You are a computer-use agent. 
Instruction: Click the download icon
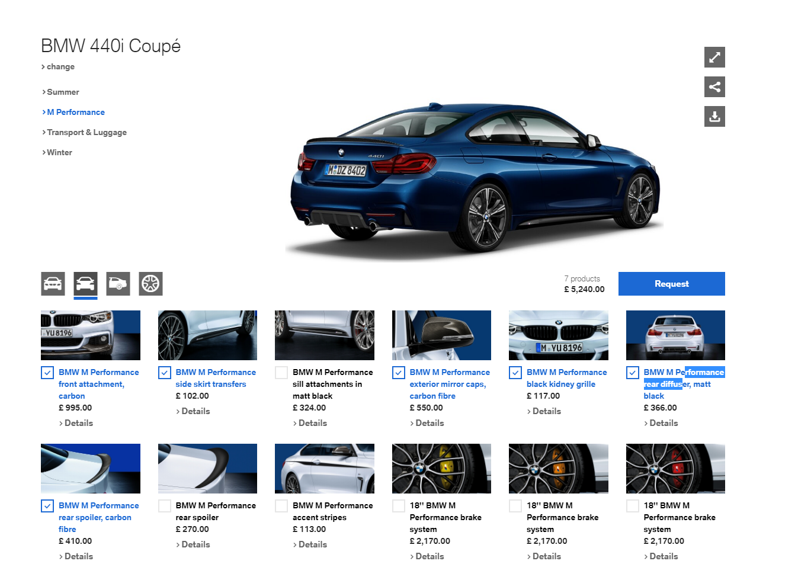[714, 116]
